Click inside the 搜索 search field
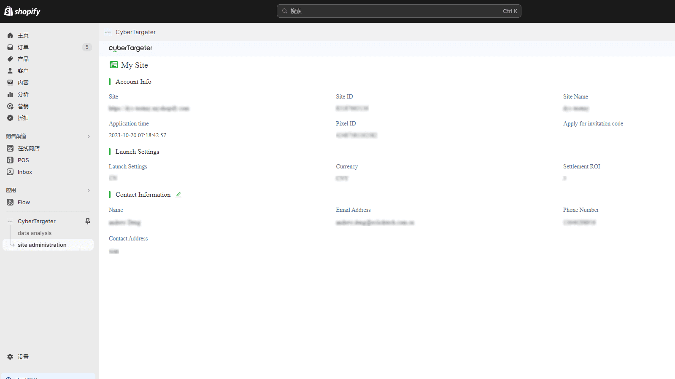Viewport: 675px width, 379px height. 399,11
